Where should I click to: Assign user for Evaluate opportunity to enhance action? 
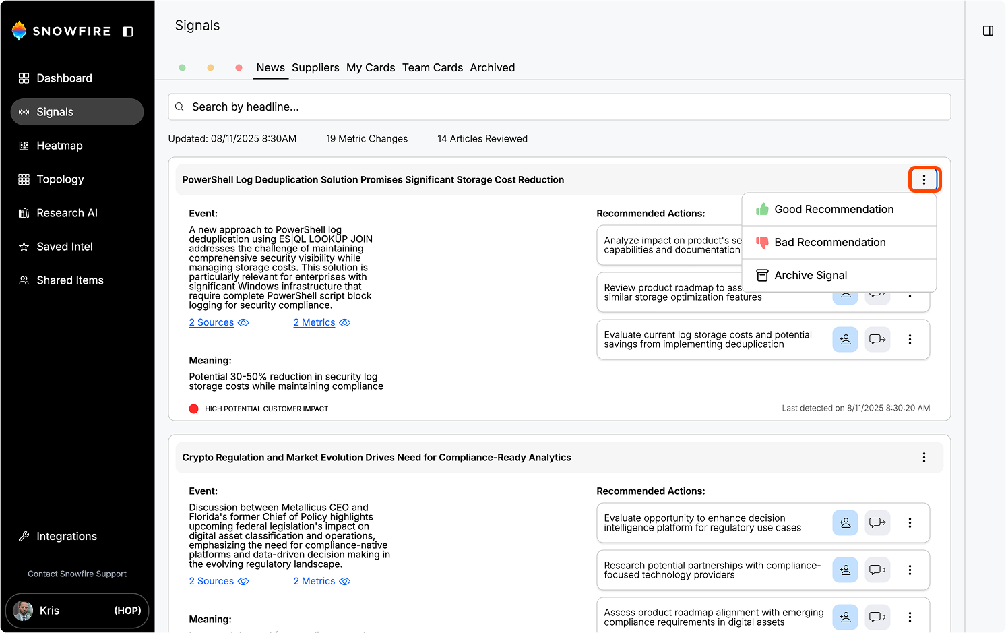tap(846, 523)
